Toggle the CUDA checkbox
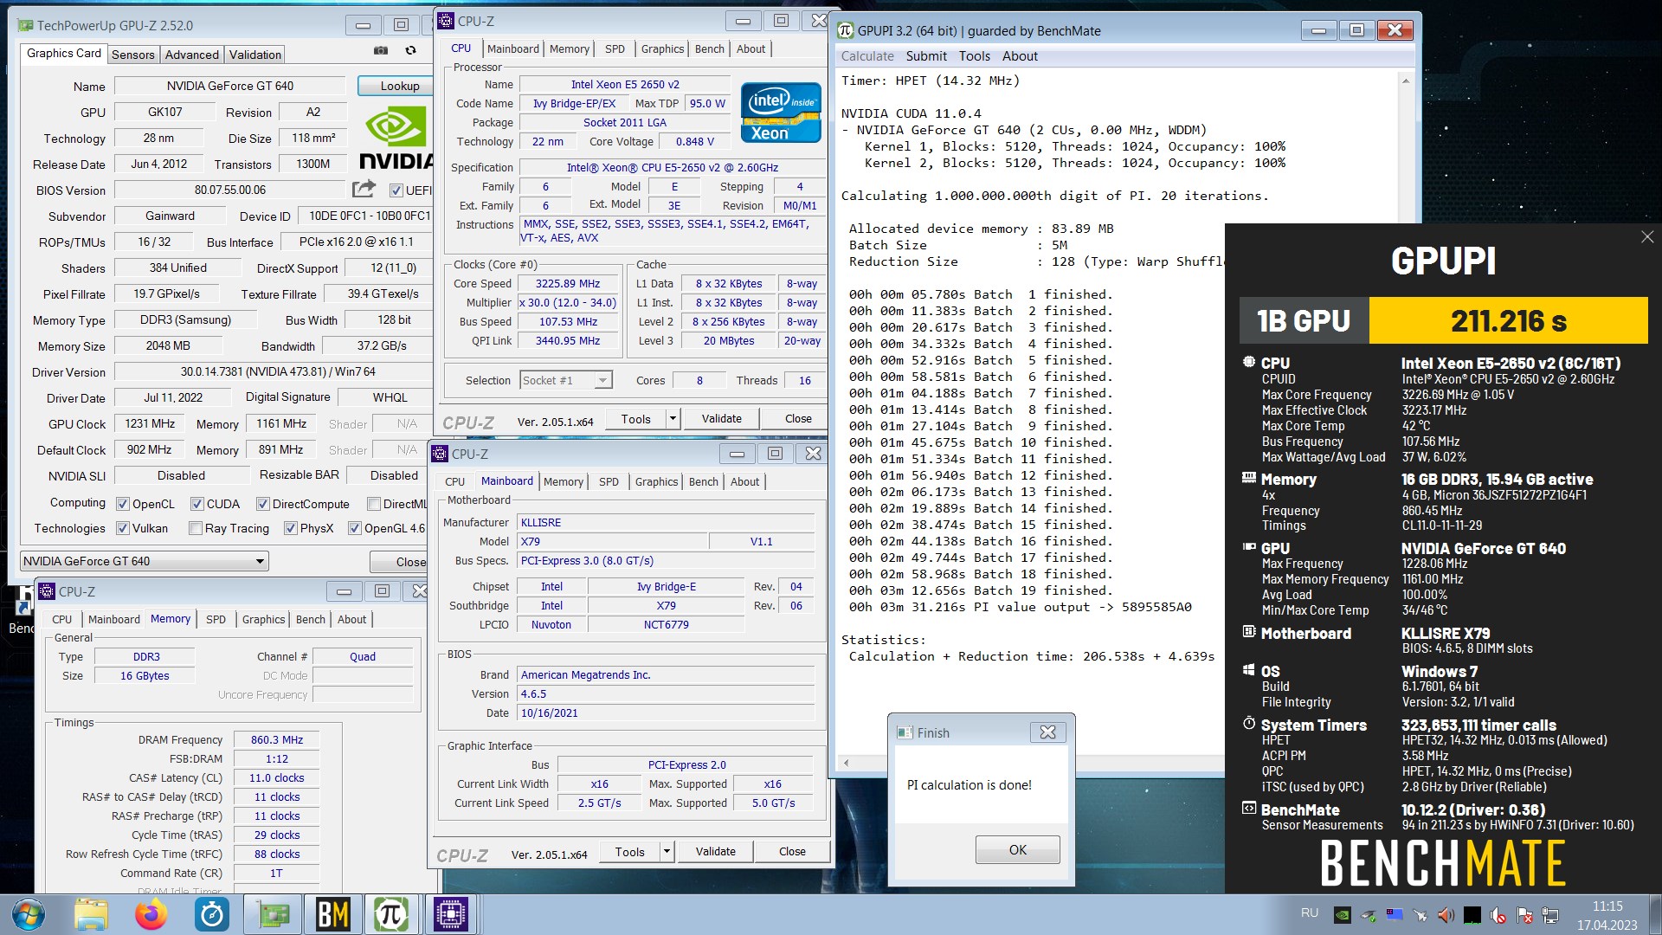 coord(197,504)
